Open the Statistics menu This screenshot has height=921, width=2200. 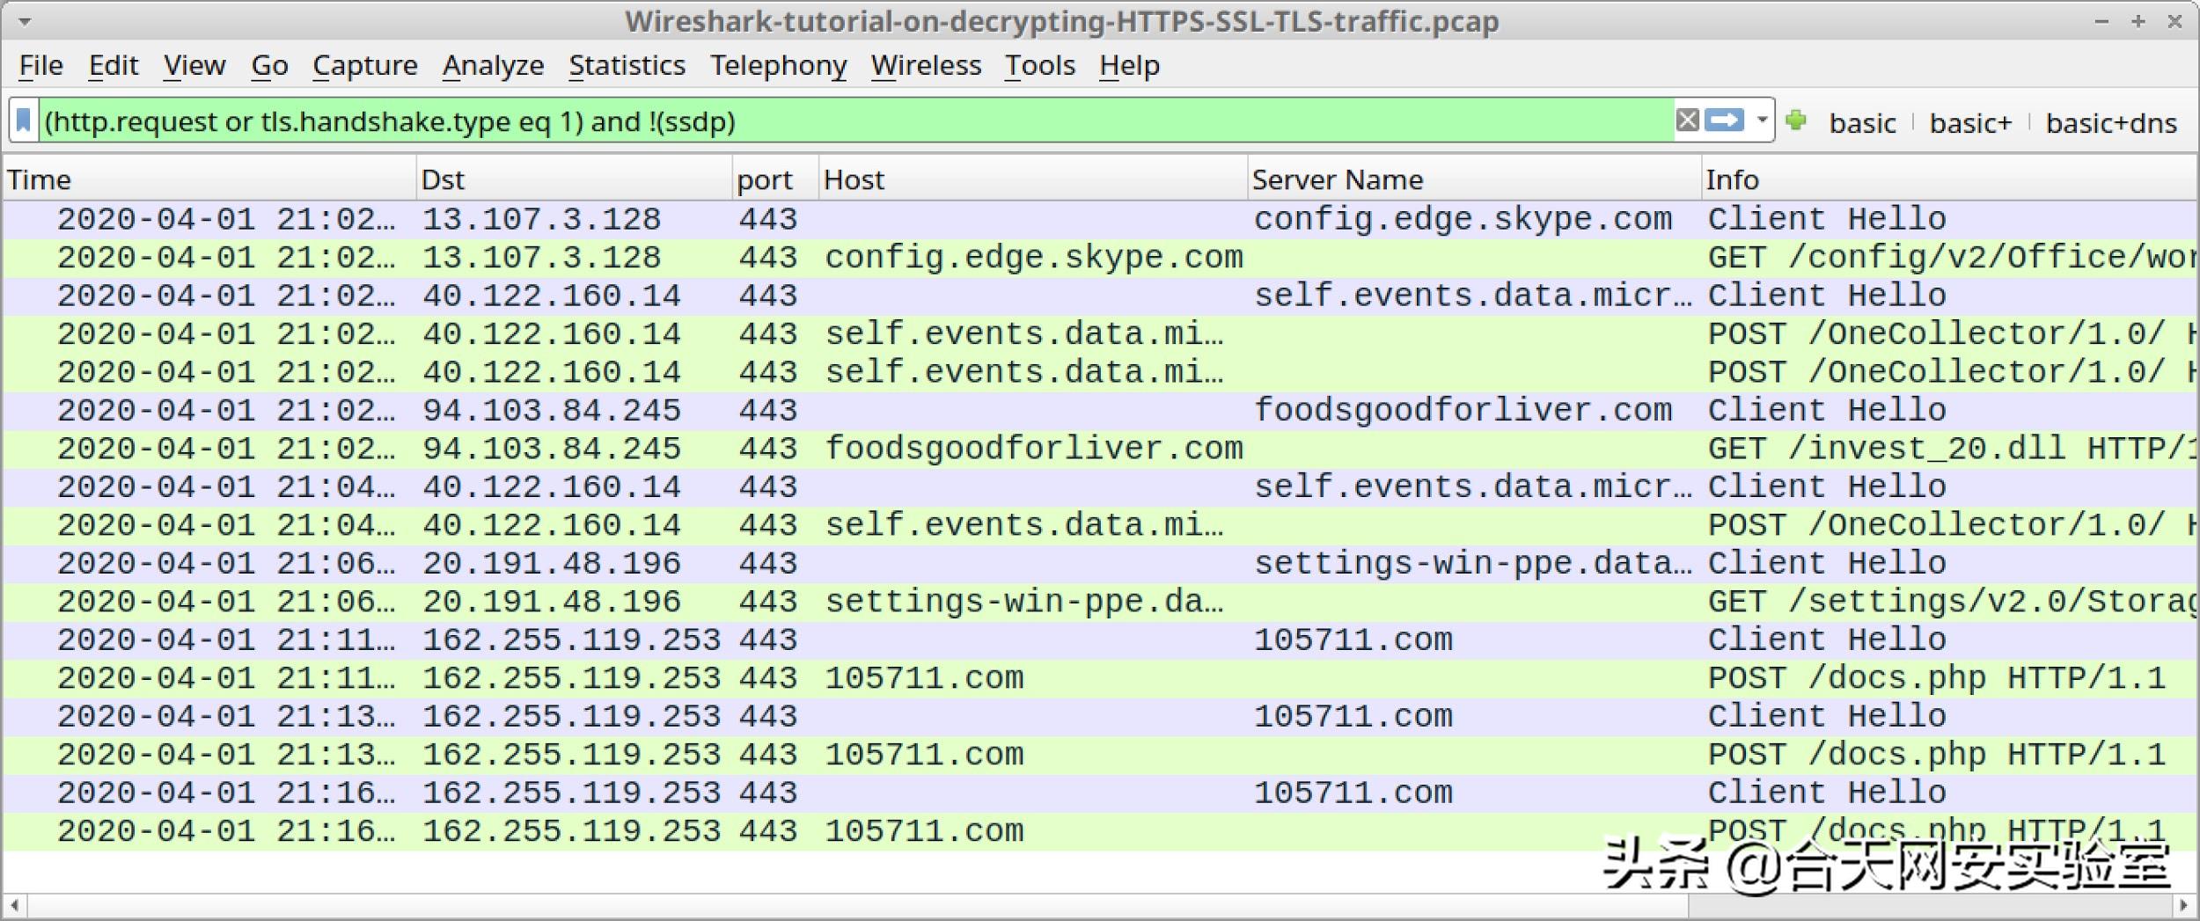click(626, 66)
